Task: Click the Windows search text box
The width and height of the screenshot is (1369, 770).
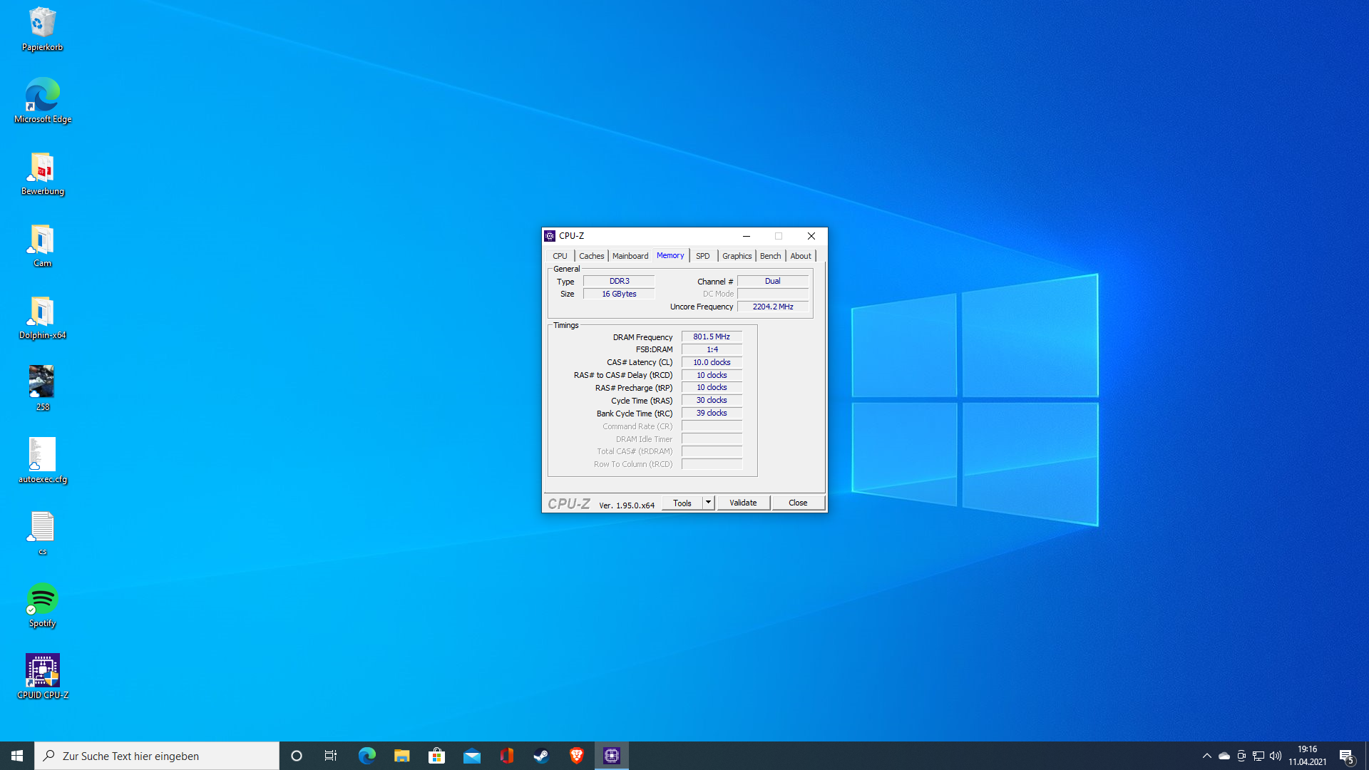Action: (x=157, y=756)
